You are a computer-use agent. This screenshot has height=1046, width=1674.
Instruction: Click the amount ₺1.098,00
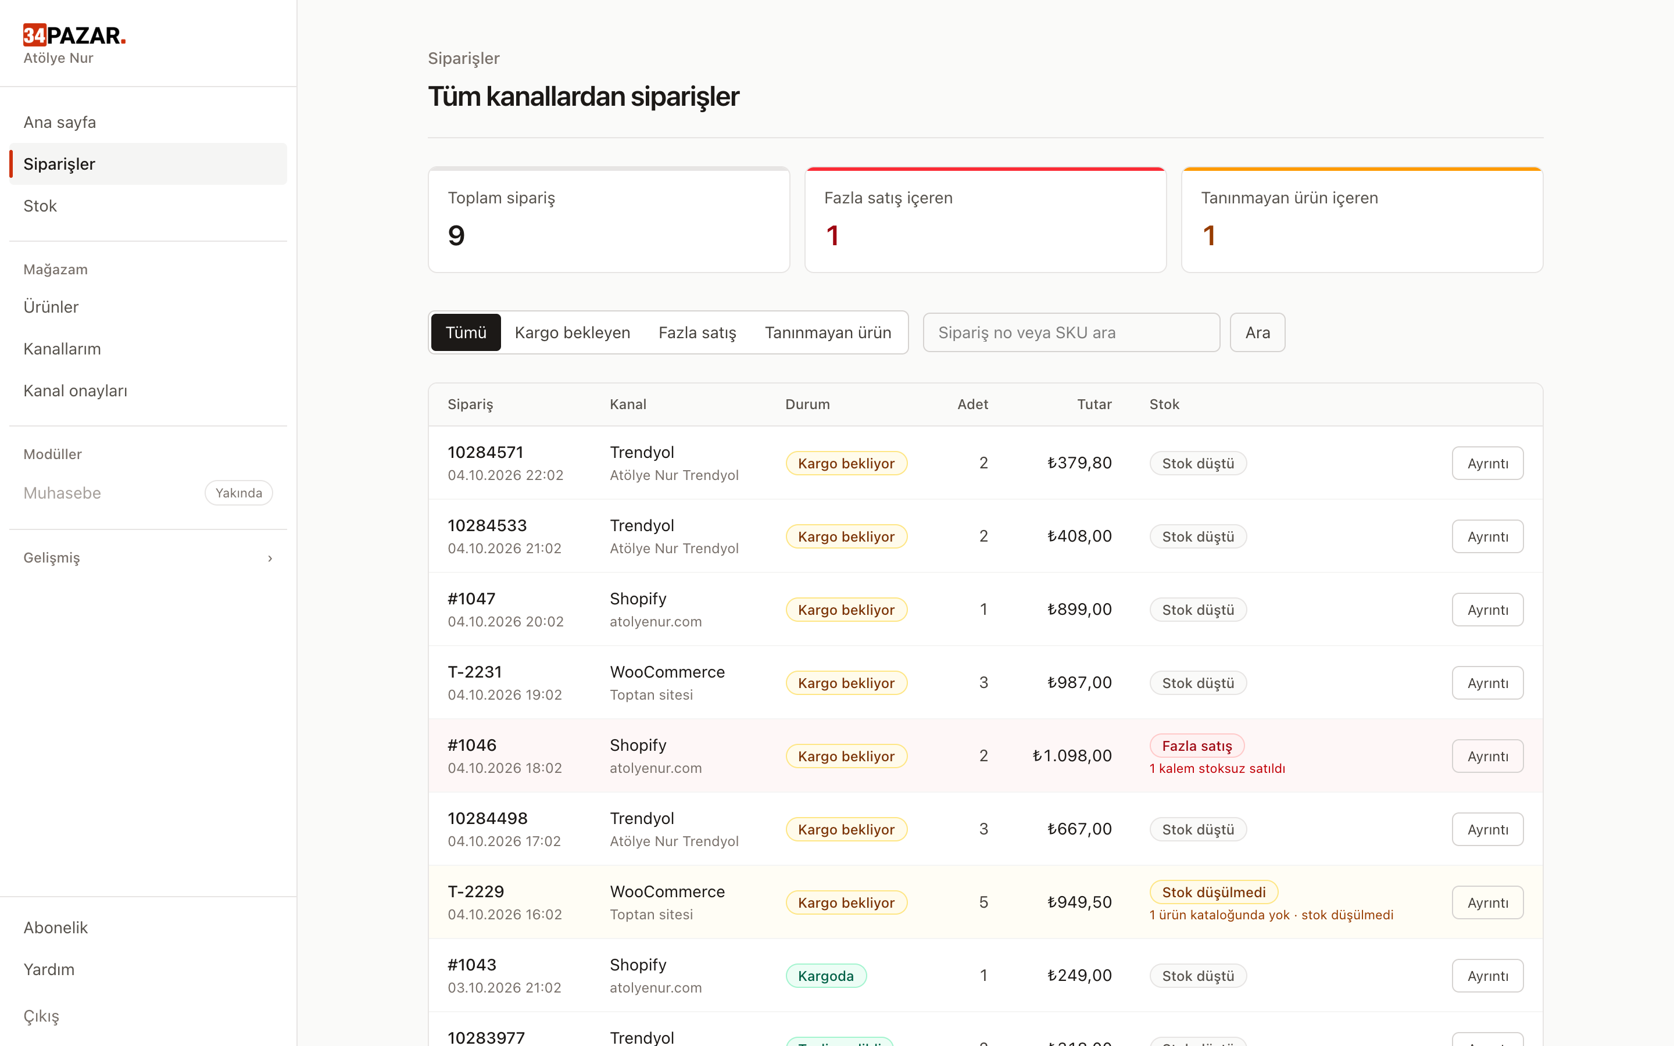[1072, 756]
